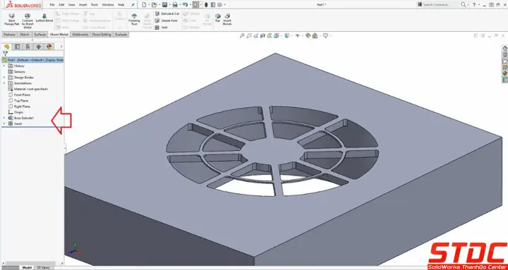The width and height of the screenshot is (508, 270).
Task: Open the Undo dropdown arrow
Action: click(190, 5)
